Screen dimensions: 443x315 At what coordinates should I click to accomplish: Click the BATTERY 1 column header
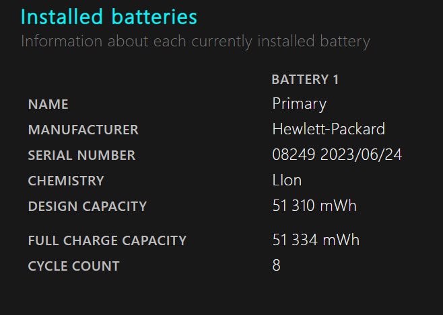(x=305, y=79)
